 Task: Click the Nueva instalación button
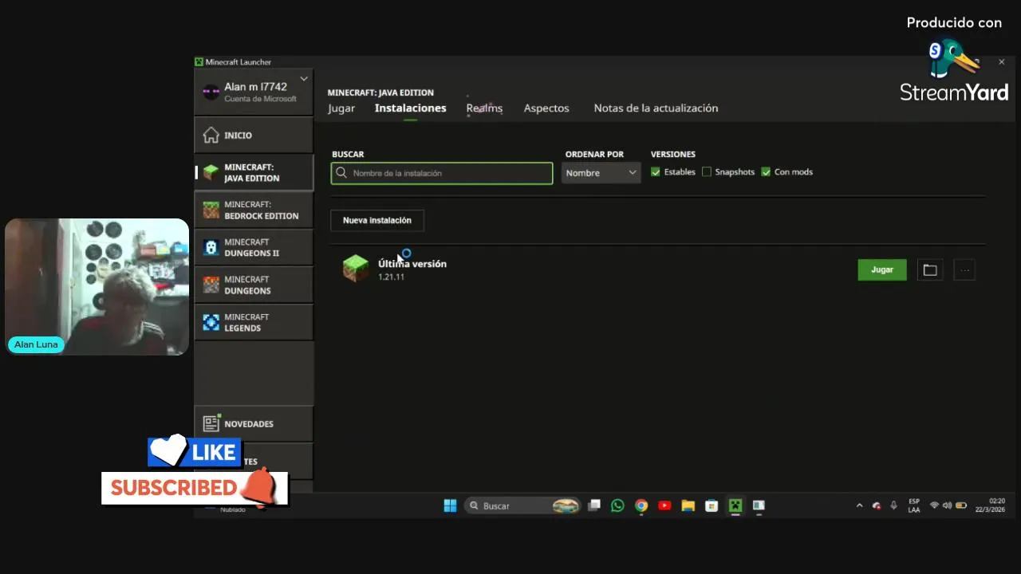coord(377,221)
